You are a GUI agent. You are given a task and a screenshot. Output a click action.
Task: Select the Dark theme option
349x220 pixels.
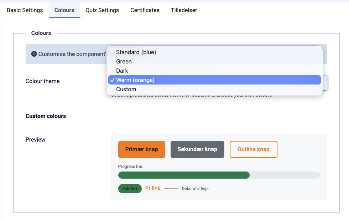(122, 71)
